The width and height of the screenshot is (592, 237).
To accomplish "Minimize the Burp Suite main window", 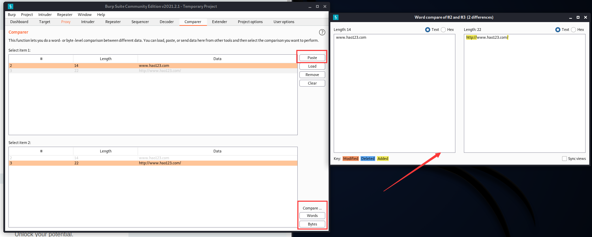I will (310, 6).
